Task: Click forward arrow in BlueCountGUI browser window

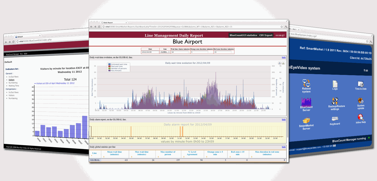Action: click(10, 42)
